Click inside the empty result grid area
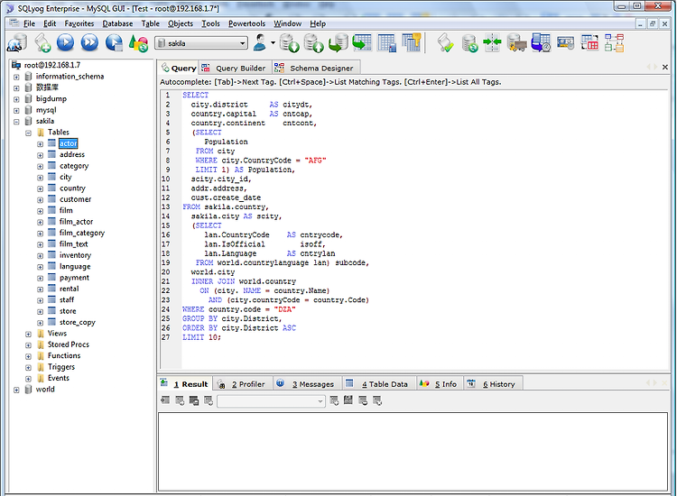This screenshot has width=677, height=496. pos(413,452)
